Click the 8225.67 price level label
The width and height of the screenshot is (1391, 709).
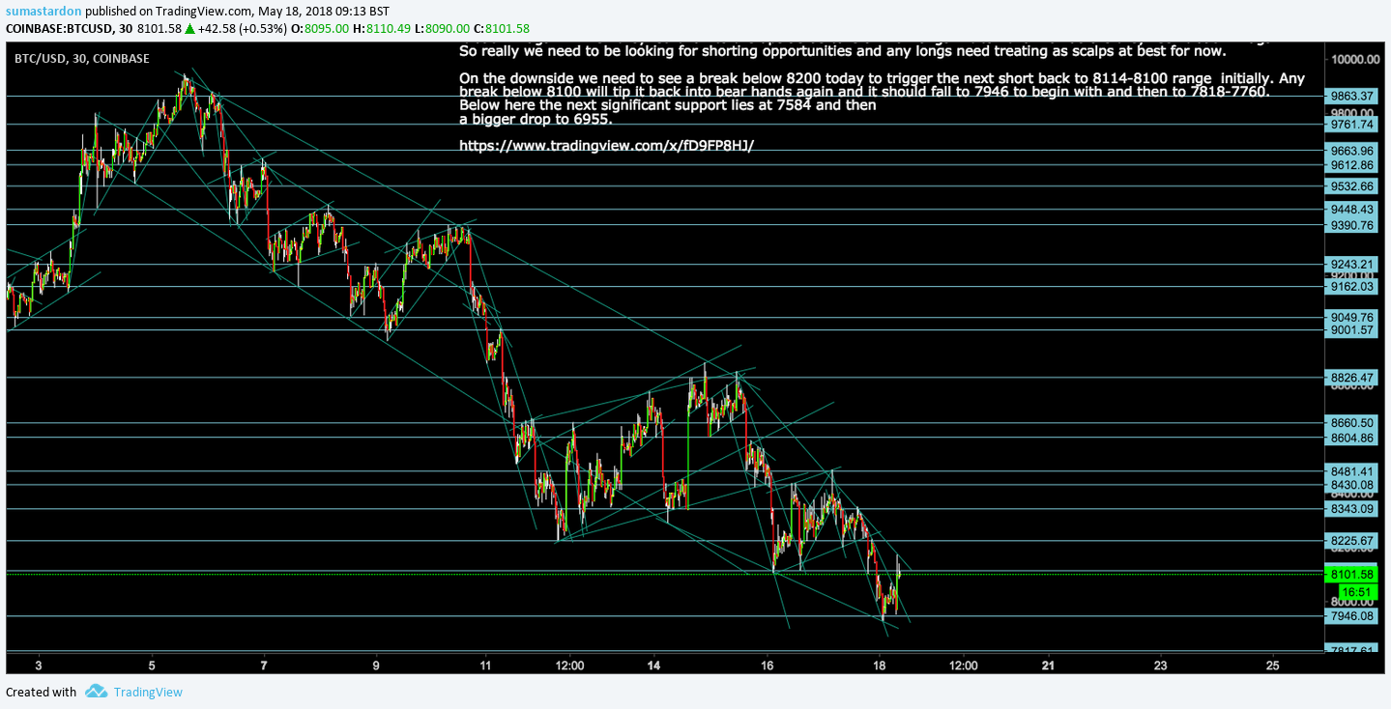1352,540
